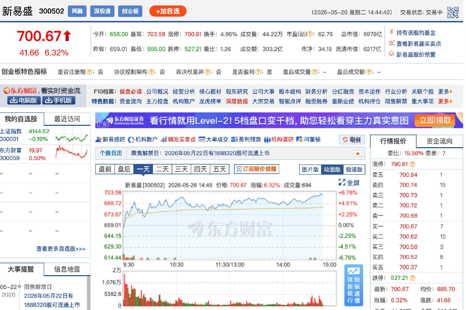The height and width of the screenshot is (310, 466).
Task: Switch to 我的自选股 tab
Action: [22, 119]
